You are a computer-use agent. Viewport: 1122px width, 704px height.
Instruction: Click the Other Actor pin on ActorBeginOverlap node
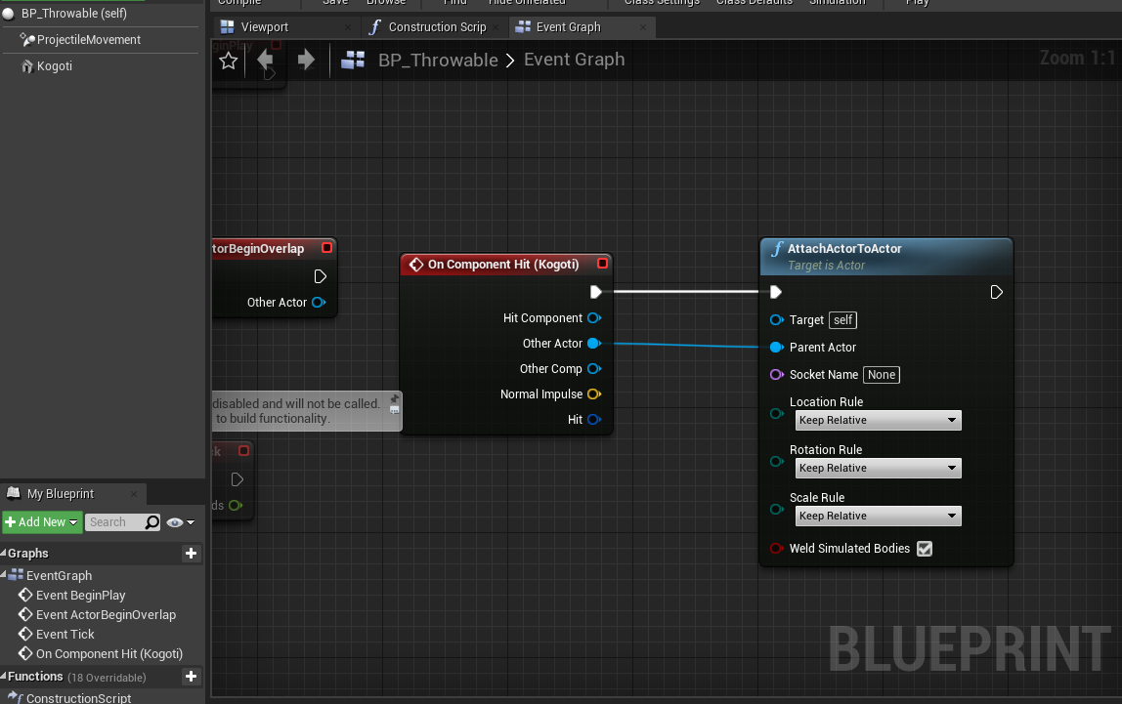coord(319,303)
